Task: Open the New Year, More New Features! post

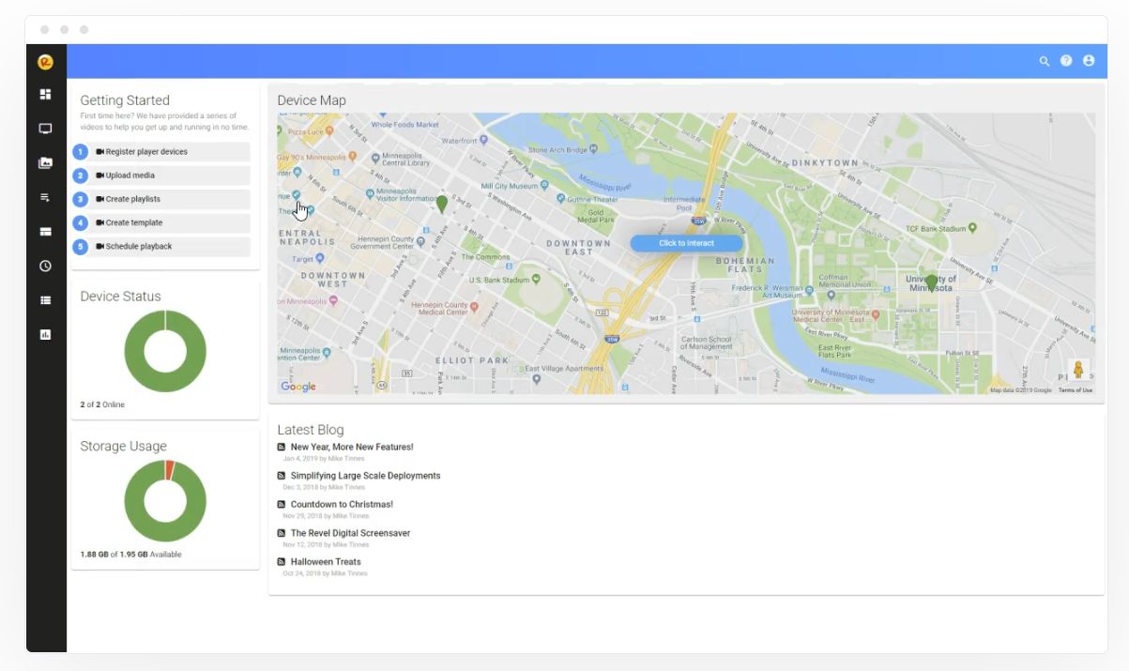Action: (x=352, y=448)
